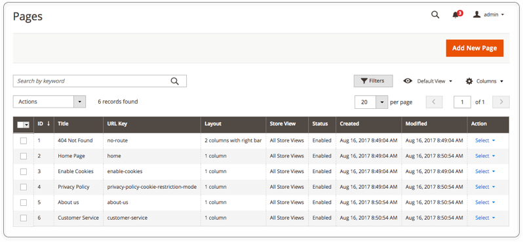Viewport: 523px width, 242px height.
Task: Sort by the ID column arrow
Action: point(48,123)
